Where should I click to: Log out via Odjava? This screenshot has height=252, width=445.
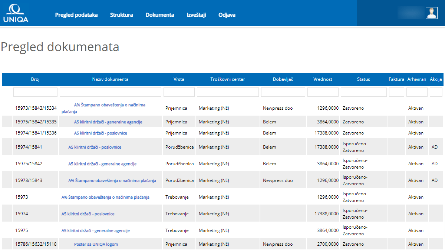227,15
